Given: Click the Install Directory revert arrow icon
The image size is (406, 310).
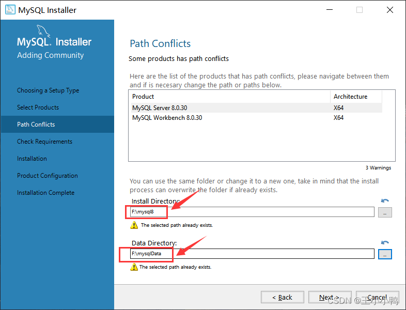Looking at the screenshot, I should tap(385, 201).
